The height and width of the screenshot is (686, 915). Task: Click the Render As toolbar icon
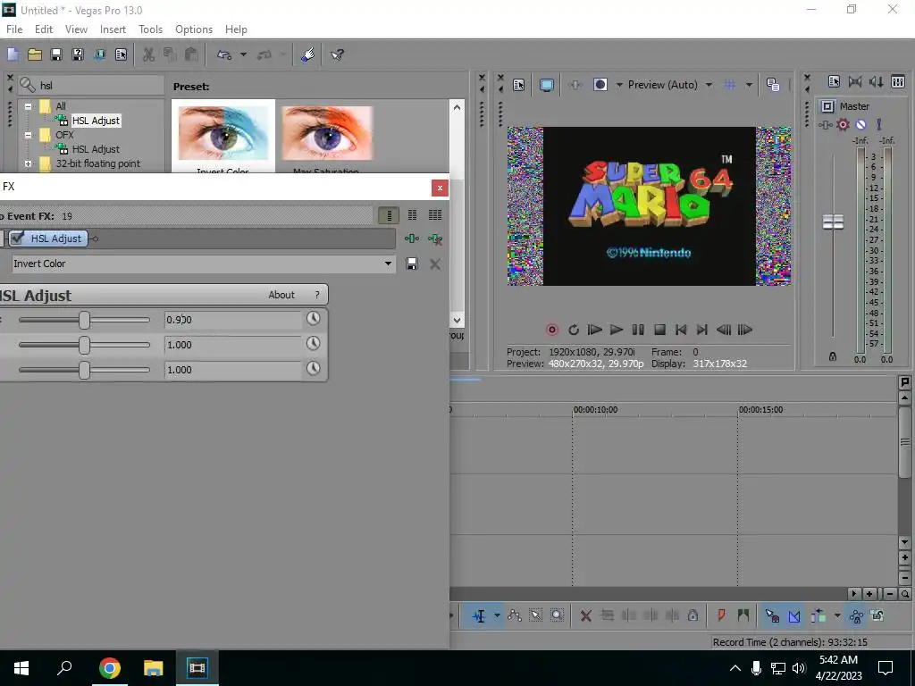pos(99,54)
